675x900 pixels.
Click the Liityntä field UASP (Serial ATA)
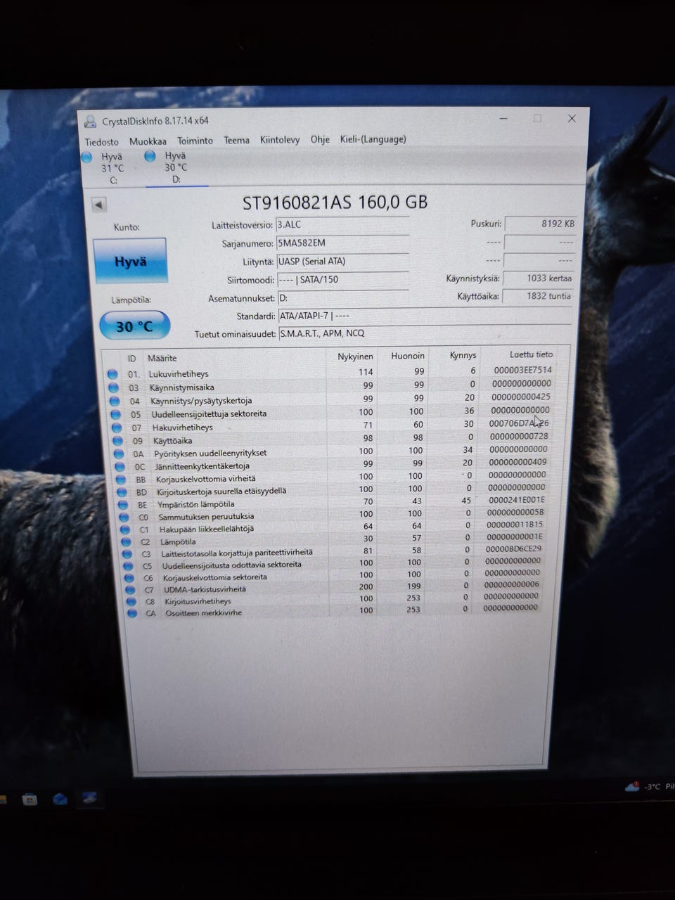point(342,262)
